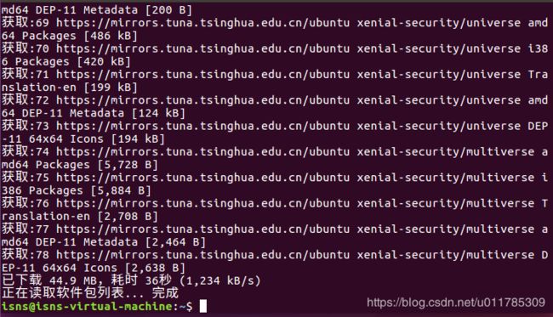This screenshot has width=553, height=317.
Task: Click the mirror URL on line 74
Action: pos(203,152)
